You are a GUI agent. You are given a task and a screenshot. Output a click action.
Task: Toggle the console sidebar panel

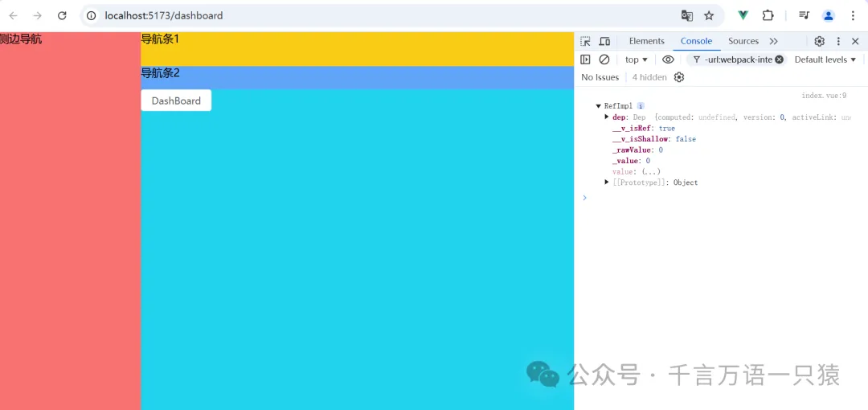coord(585,59)
